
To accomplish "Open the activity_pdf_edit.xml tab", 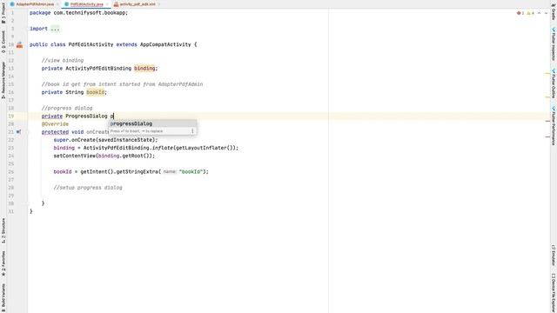I will pyautogui.click(x=138, y=4).
